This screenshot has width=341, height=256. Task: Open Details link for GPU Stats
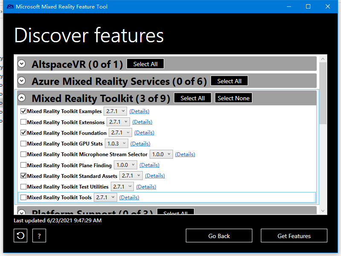click(x=140, y=143)
